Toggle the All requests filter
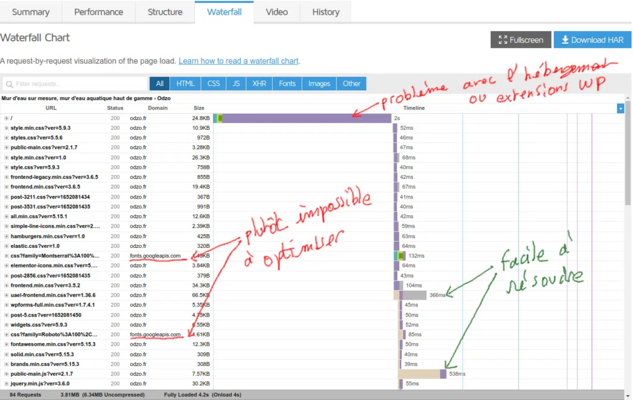633x400 pixels. 161,83
